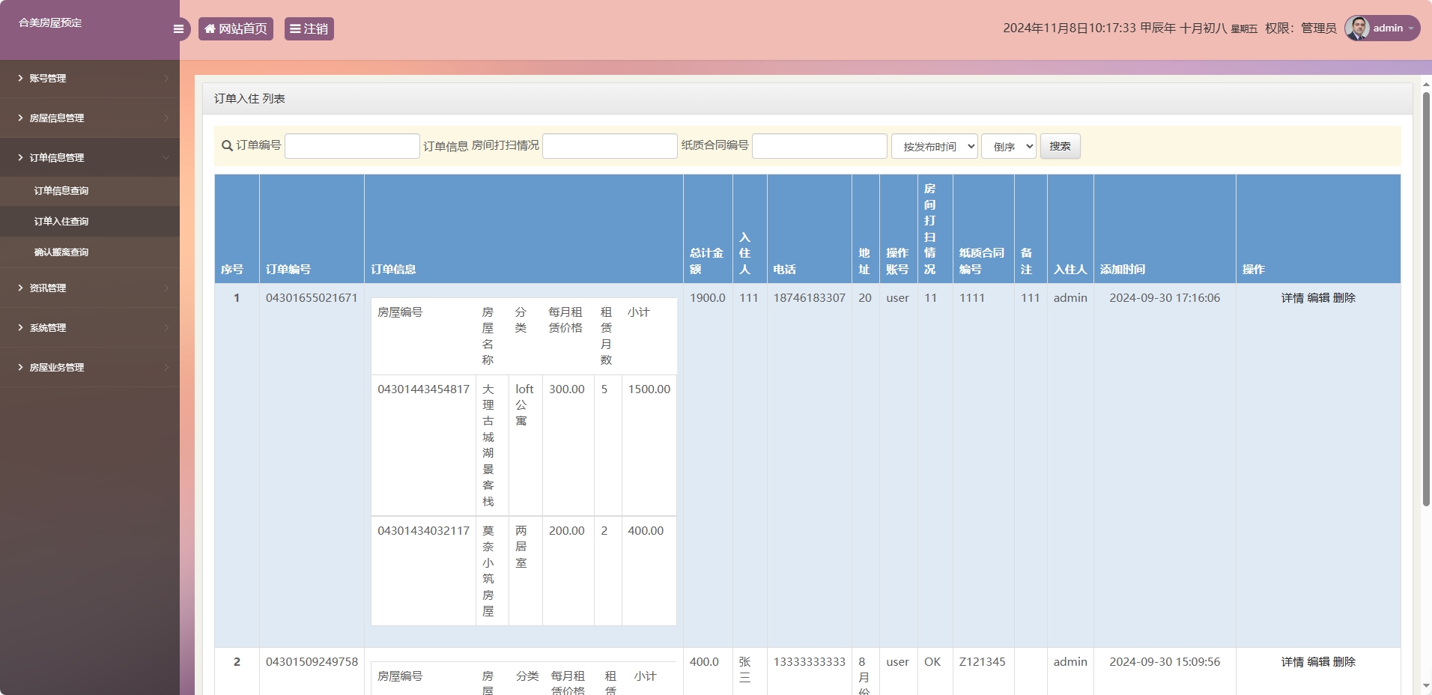Click 删除 for the first order row
Viewport: 1432px width, 695px height.
[1345, 297]
